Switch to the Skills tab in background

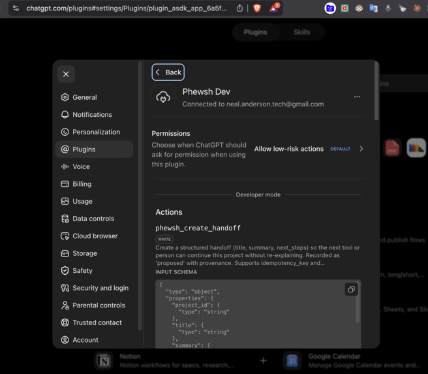[x=301, y=32]
